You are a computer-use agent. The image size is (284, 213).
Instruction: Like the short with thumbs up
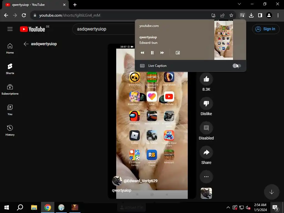click(x=206, y=79)
